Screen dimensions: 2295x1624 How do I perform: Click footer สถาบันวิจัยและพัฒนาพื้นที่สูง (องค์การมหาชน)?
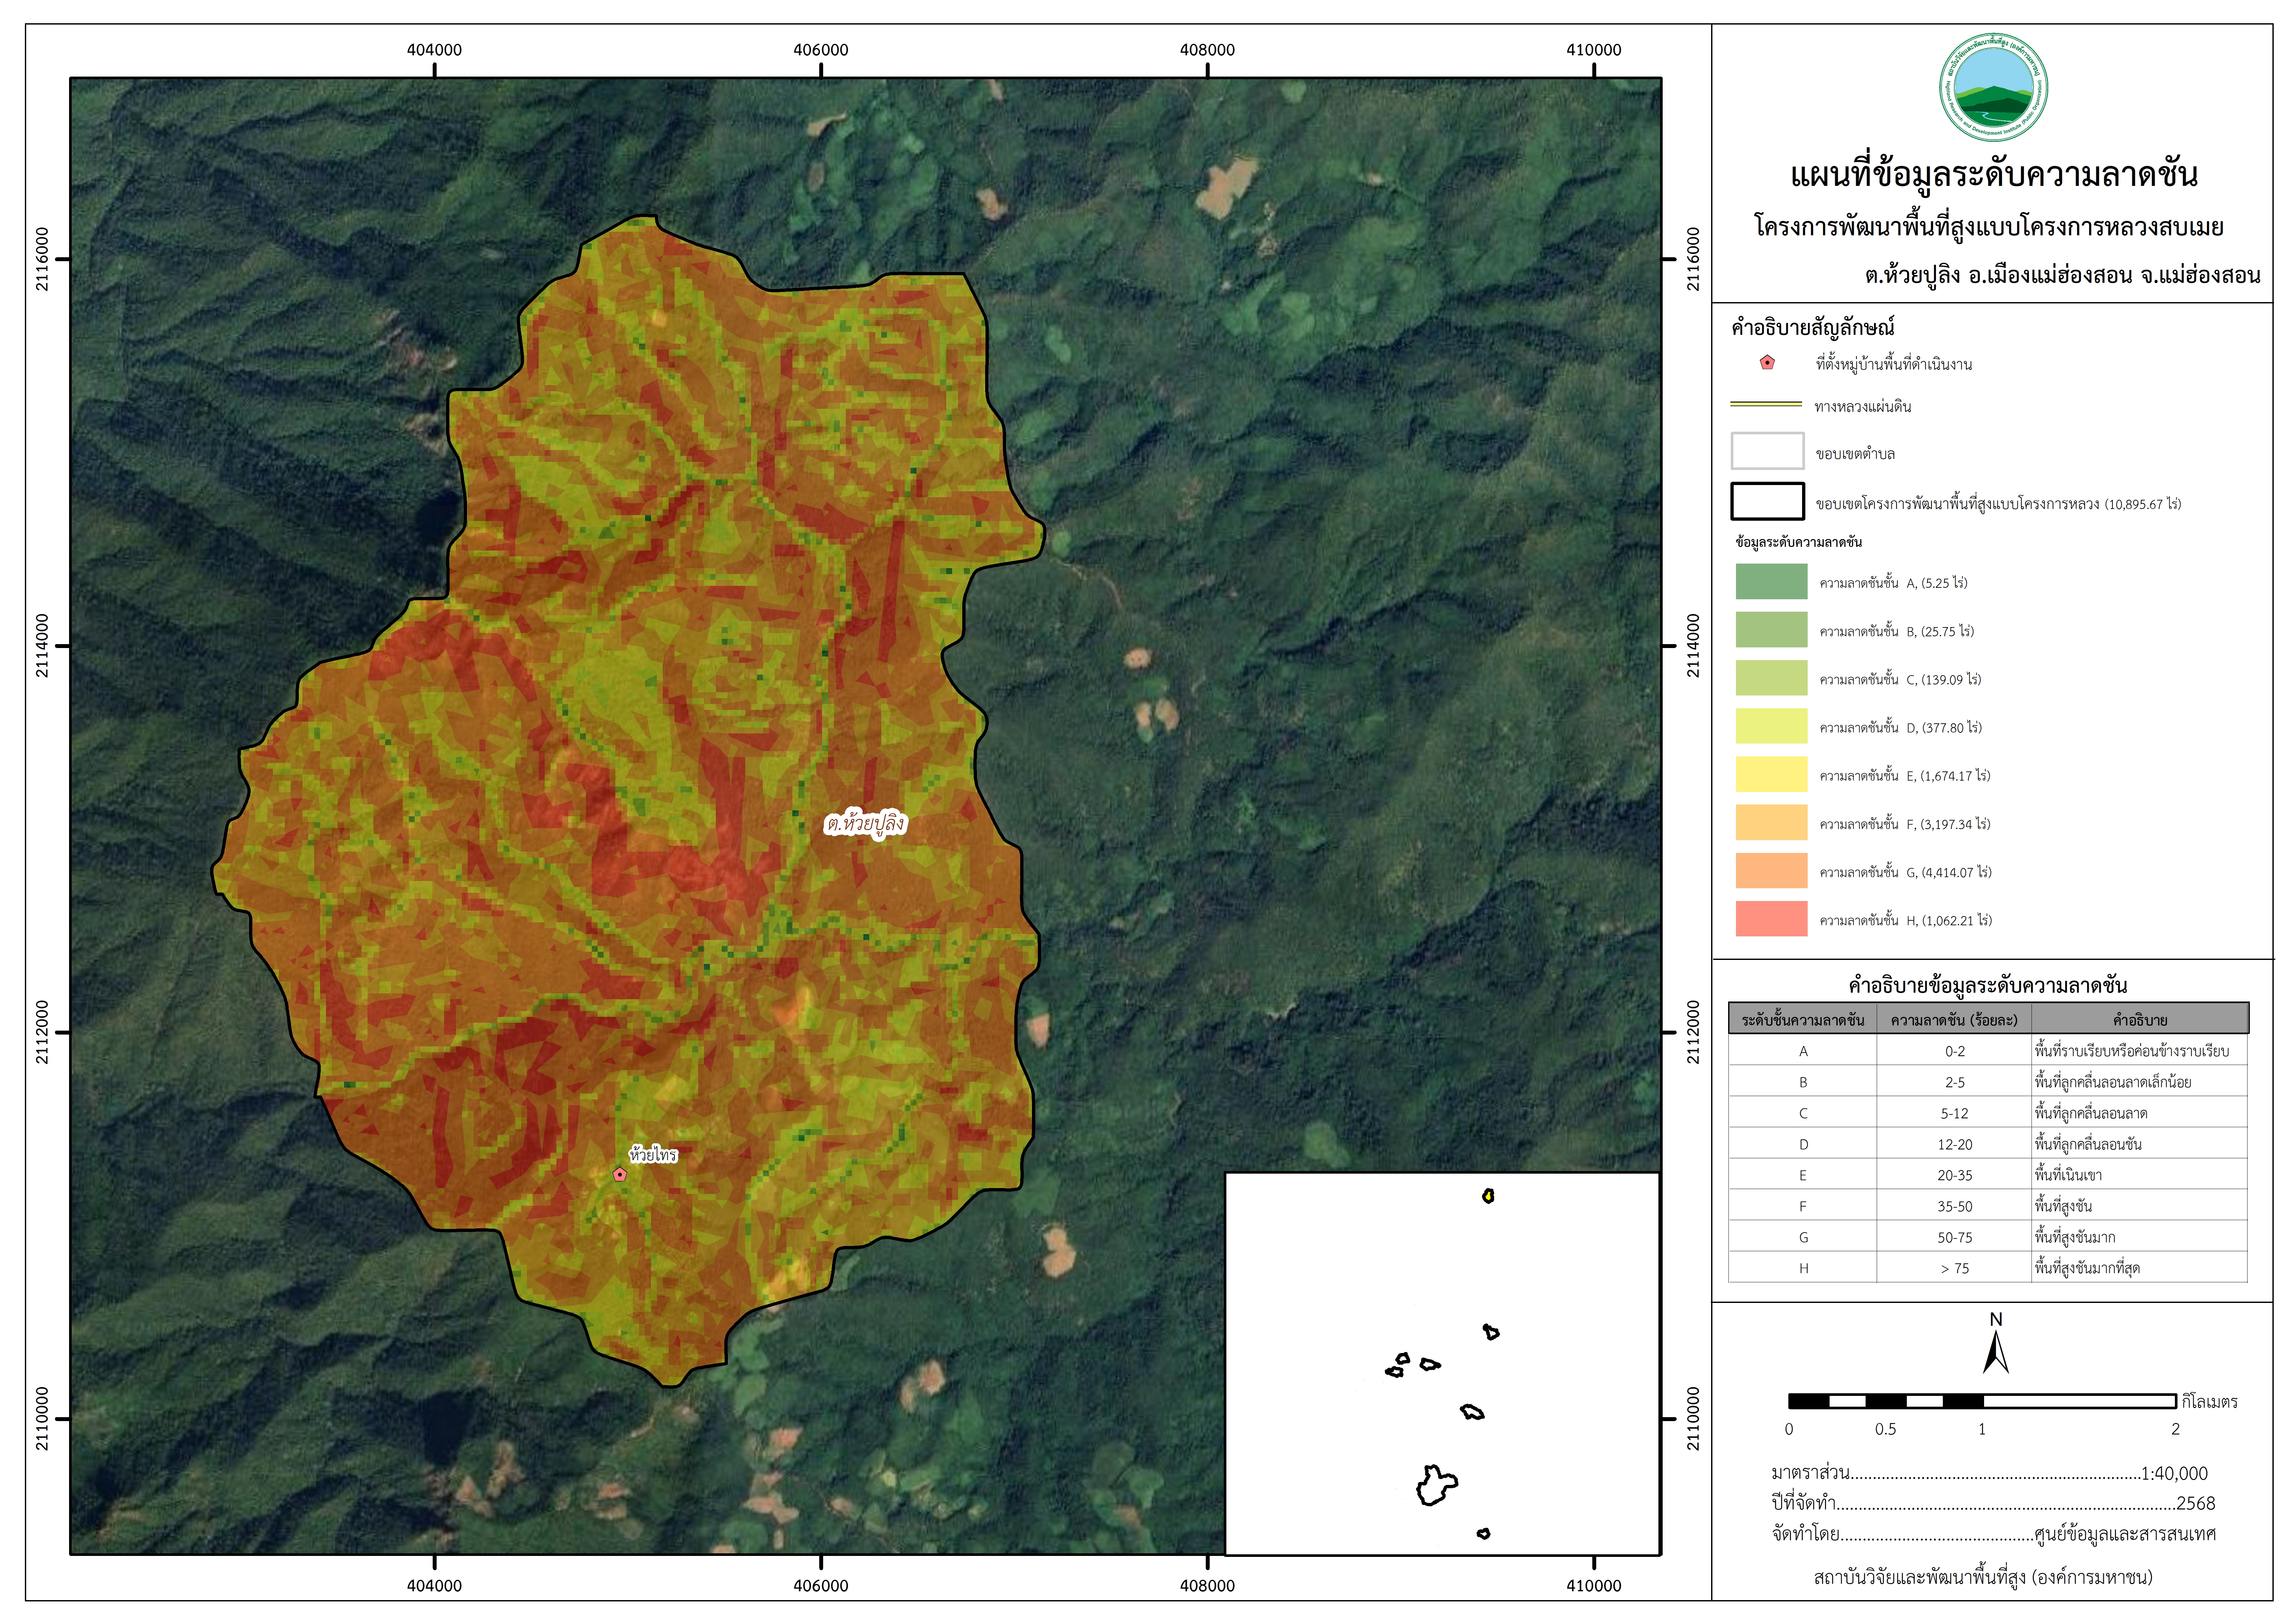tap(1983, 1577)
